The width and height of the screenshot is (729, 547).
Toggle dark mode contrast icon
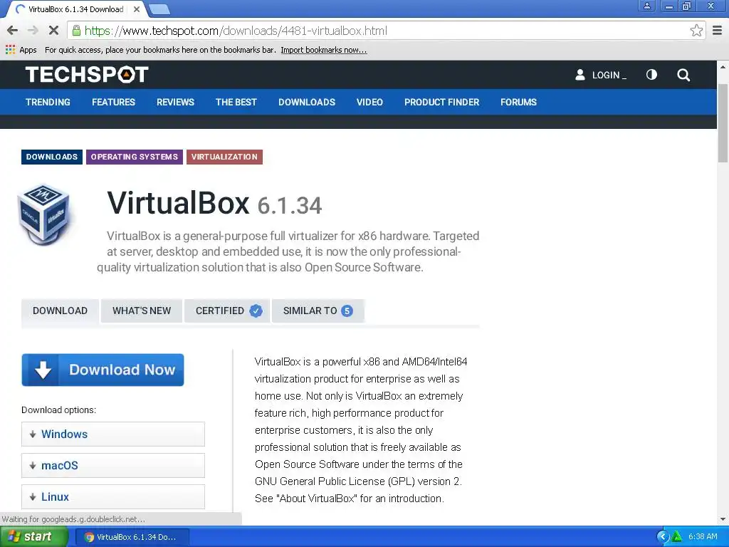tap(651, 74)
